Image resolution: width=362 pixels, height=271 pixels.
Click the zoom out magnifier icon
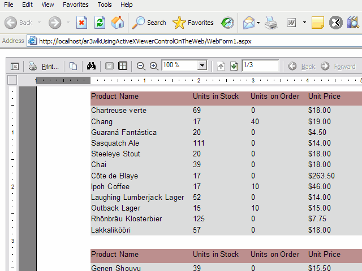point(141,66)
